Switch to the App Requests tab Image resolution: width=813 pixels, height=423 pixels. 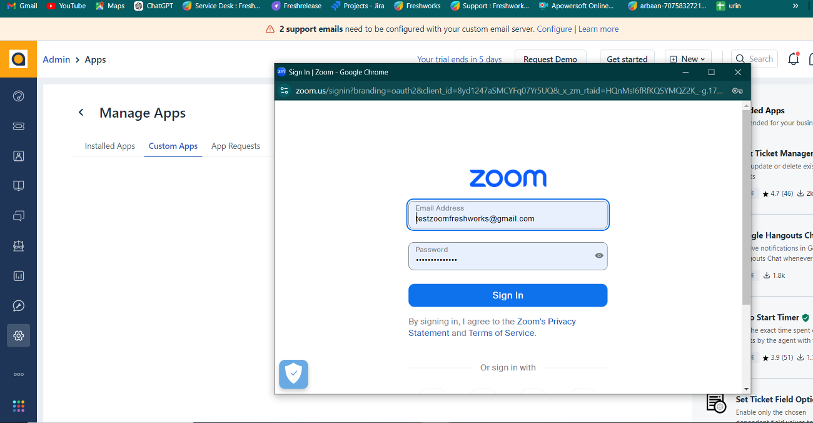pos(236,146)
